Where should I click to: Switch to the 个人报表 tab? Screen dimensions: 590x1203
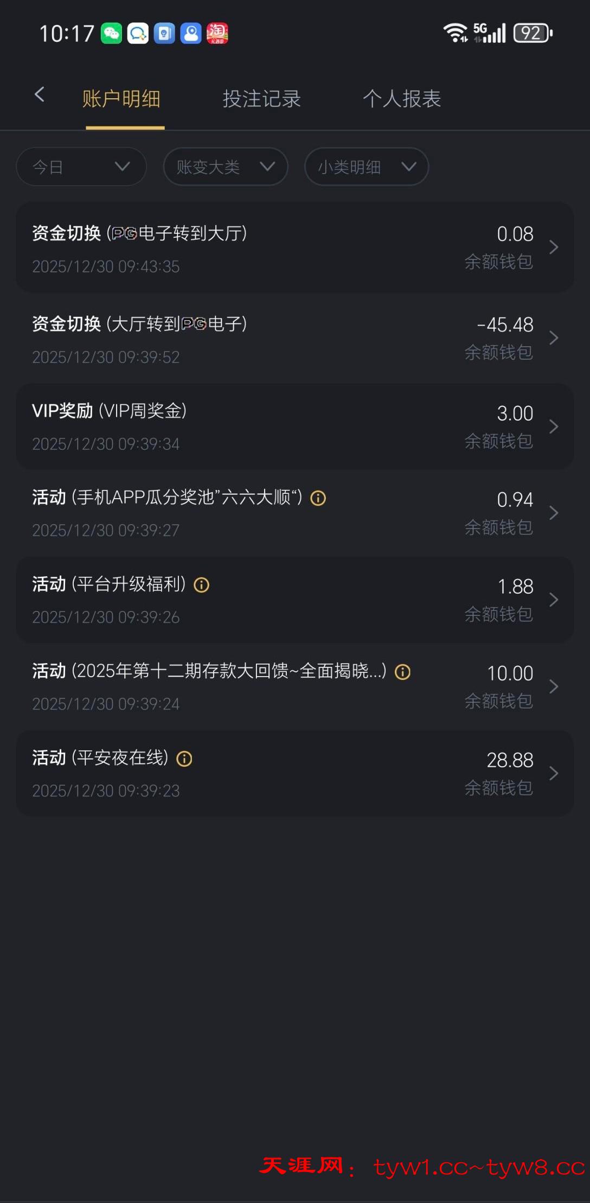point(402,99)
